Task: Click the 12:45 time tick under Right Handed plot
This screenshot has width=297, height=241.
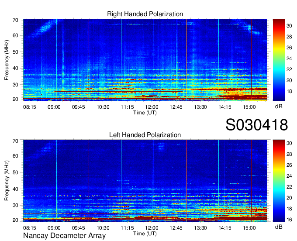Action: 176,107
